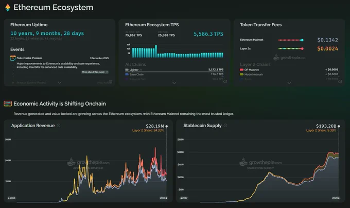Click the tallest bar in the TPS chart

(156, 51)
